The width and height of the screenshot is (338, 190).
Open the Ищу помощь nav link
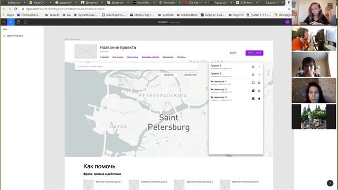click(133, 57)
